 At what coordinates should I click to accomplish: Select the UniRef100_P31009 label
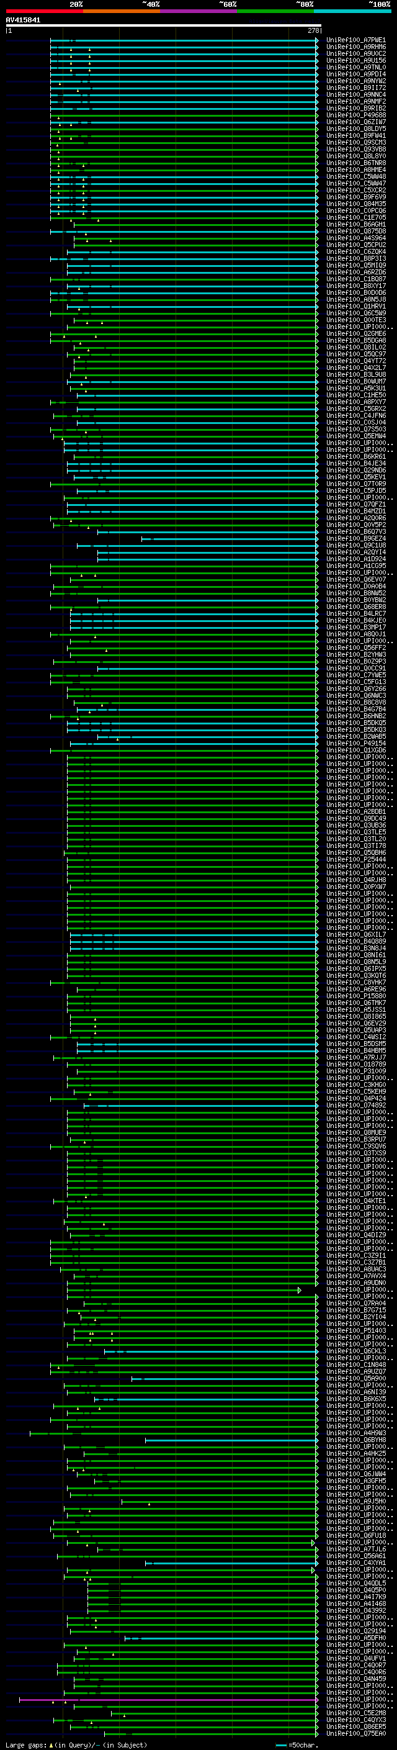click(355, 1071)
